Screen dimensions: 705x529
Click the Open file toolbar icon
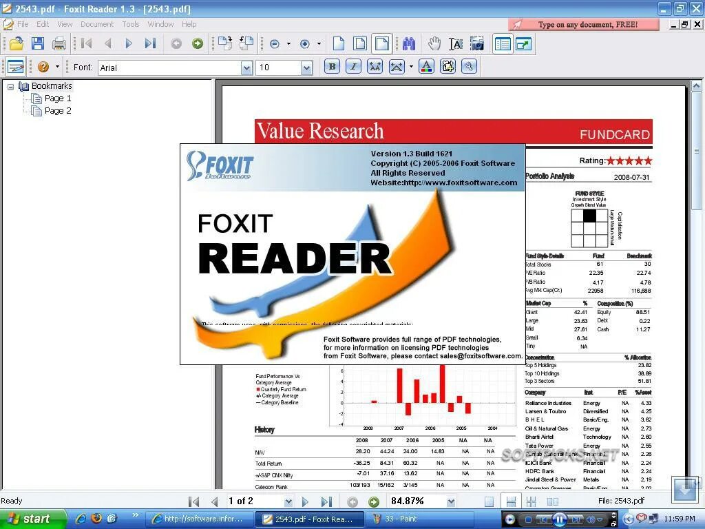[x=17, y=43]
